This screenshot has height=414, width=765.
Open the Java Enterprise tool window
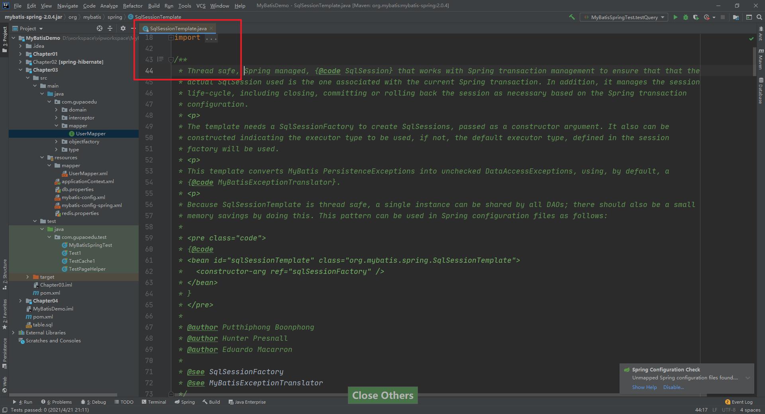247,402
